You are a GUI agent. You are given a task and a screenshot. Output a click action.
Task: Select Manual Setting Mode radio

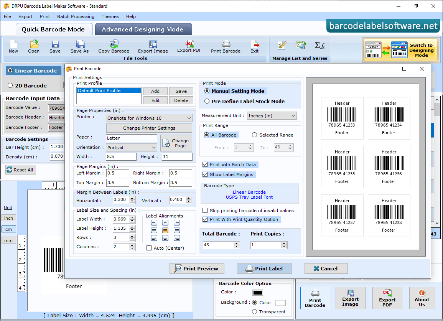coord(207,91)
